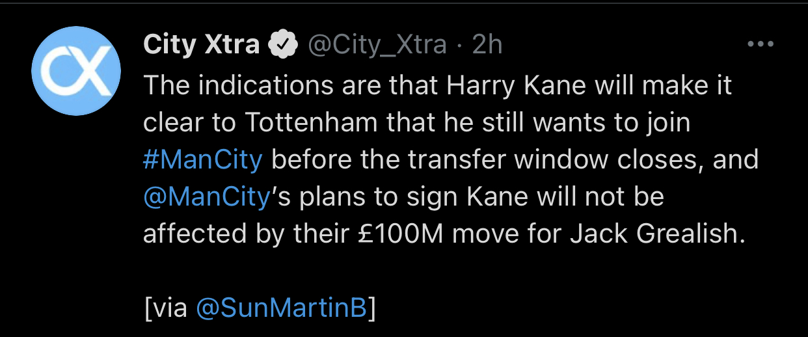
Task: Follow the #ManCity hashtag link
Action: coord(203,160)
